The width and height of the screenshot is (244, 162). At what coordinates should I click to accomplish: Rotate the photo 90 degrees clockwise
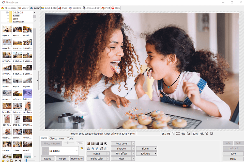click(97, 149)
